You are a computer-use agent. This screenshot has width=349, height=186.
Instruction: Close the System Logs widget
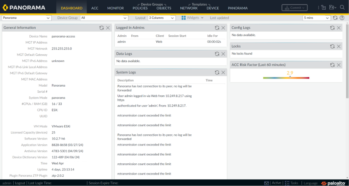(x=223, y=72)
